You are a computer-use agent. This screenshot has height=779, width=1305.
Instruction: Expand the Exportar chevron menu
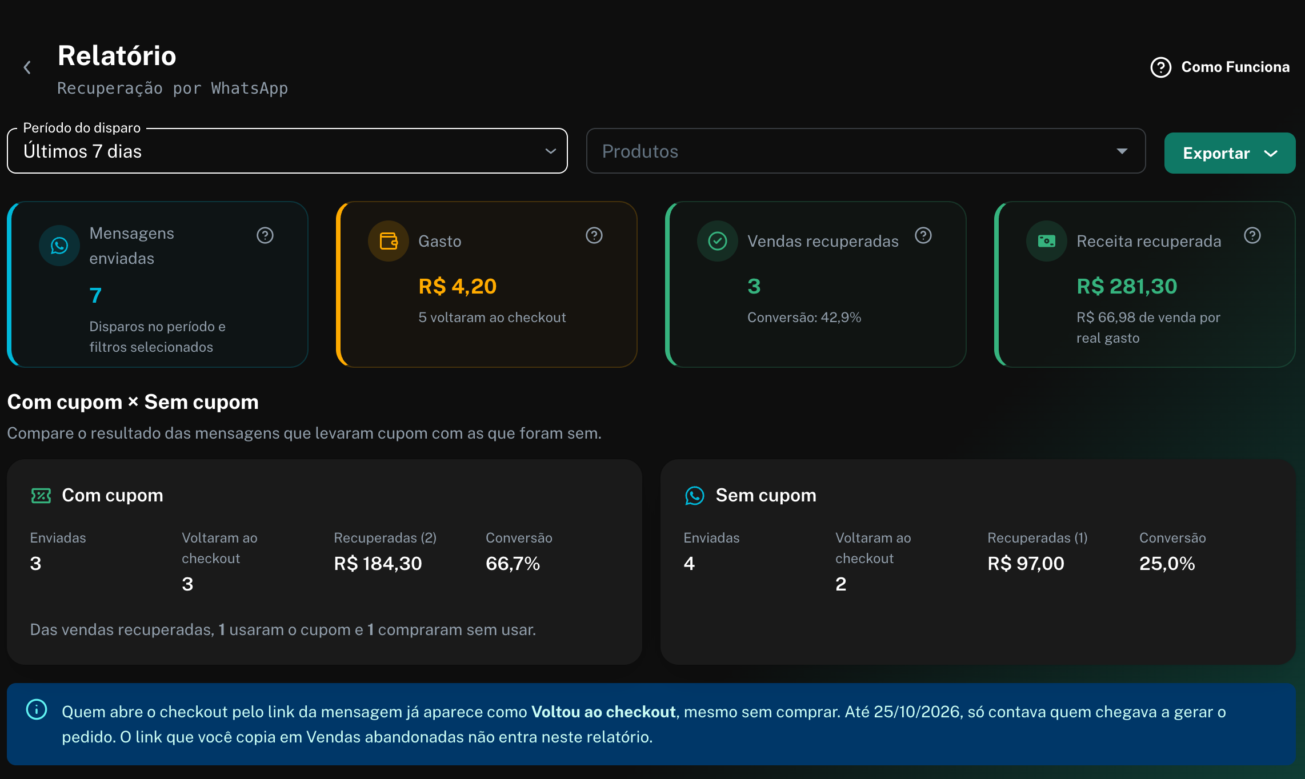[x=1271, y=154]
